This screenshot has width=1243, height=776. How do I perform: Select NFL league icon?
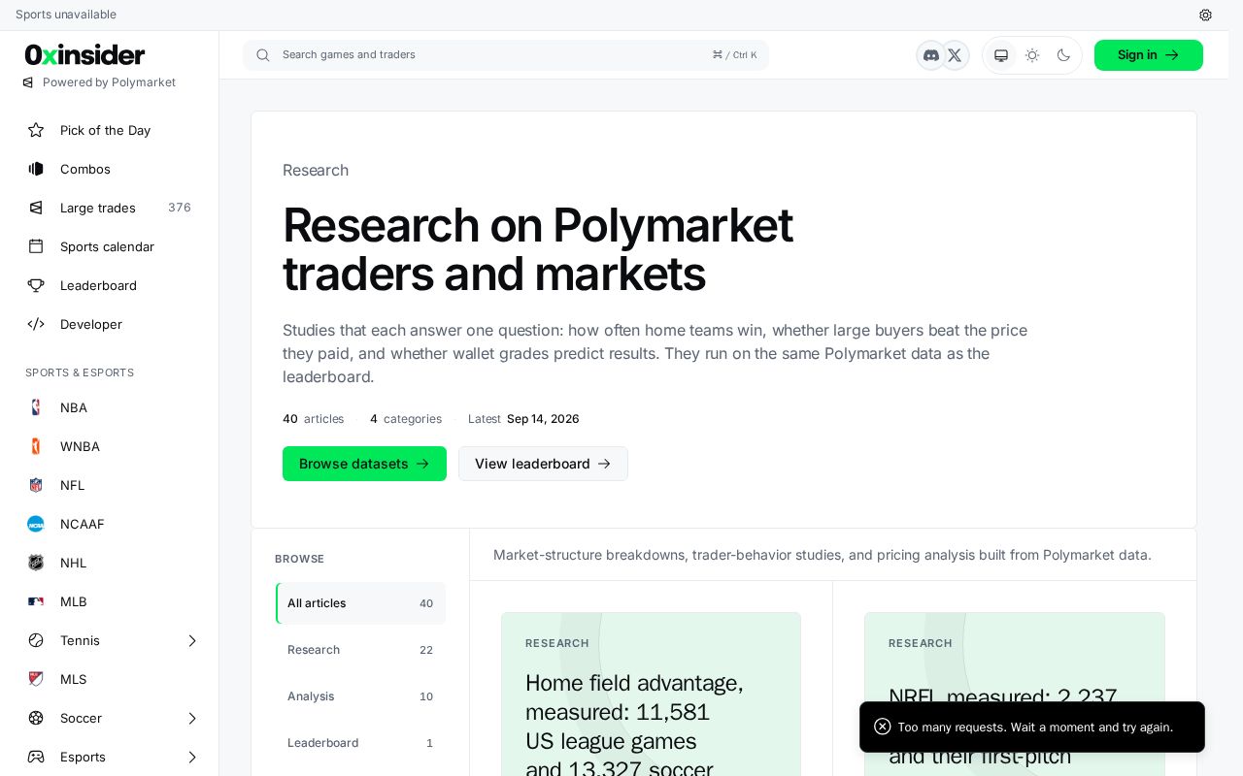coord(36,485)
